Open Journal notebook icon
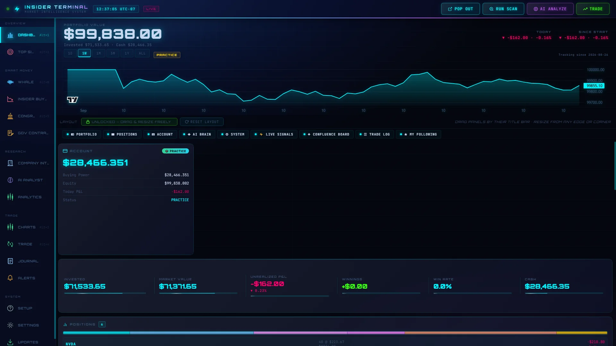The image size is (616, 346). pyautogui.click(x=10, y=261)
